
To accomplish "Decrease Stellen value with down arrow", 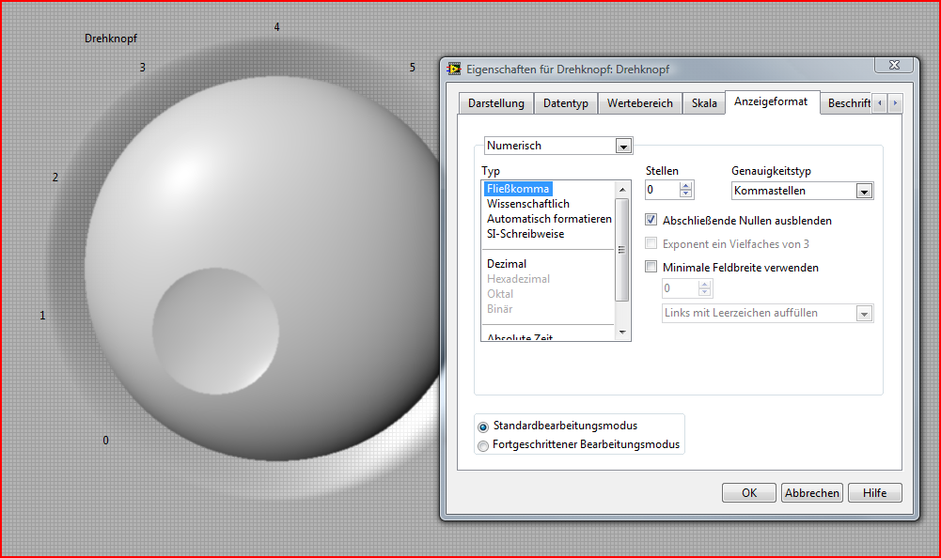I will (686, 194).
